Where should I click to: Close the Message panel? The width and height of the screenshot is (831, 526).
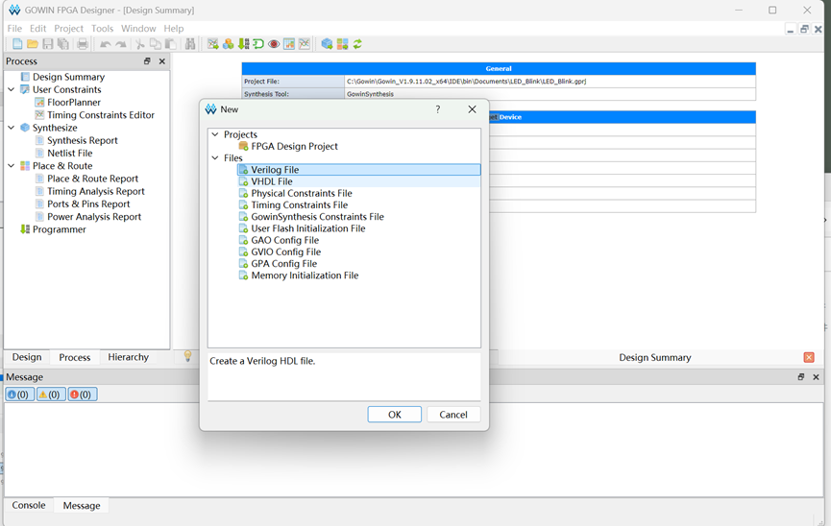817,377
